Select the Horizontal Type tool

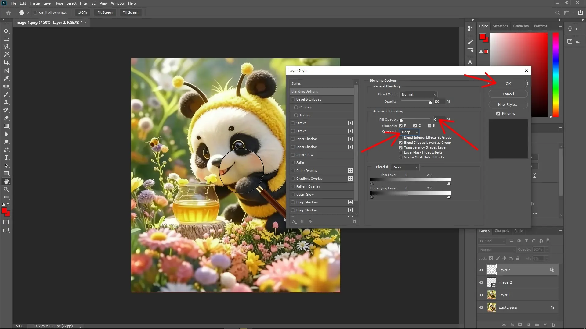tap(6, 158)
